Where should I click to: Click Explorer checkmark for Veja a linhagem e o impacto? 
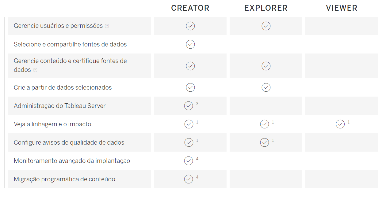[x=265, y=124]
